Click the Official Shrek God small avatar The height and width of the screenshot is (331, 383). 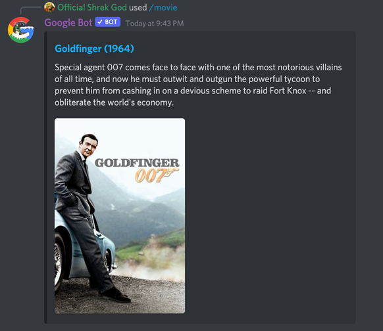coord(49,7)
